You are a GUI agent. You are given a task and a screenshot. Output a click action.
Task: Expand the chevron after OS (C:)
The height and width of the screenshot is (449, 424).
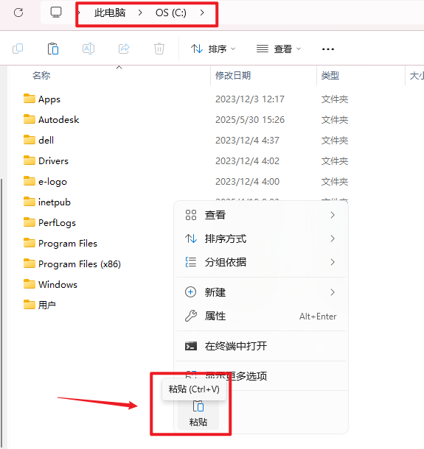[202, 13]
